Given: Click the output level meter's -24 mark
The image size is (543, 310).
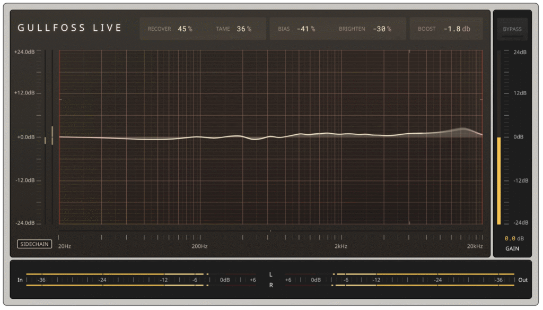Looking at the screenshot, I should [437, 280].
